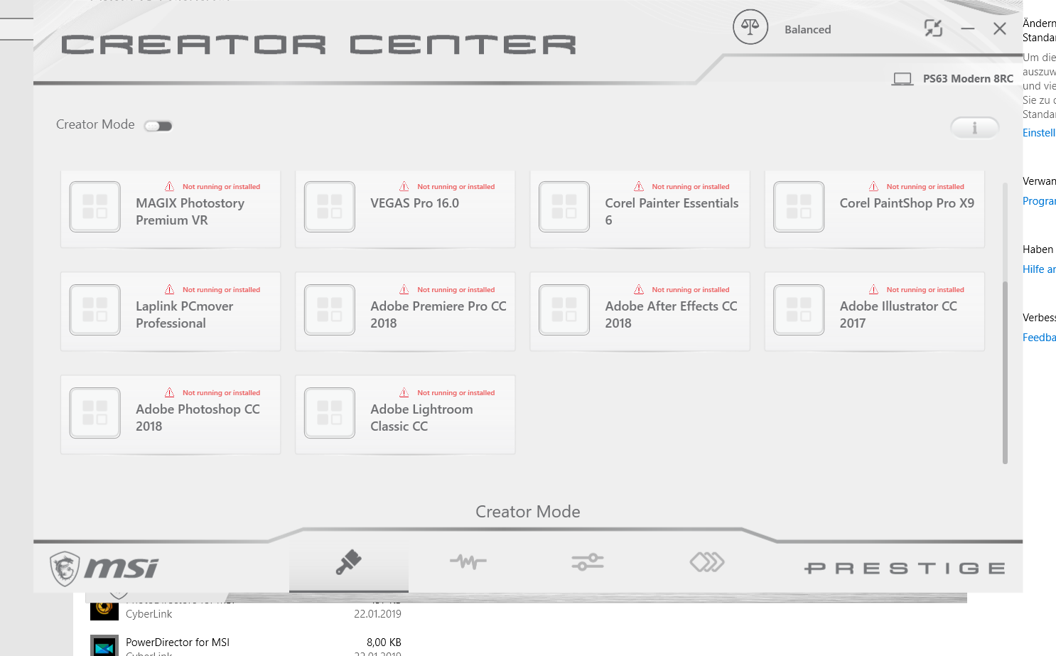This screenshot has width=1056, height=656.
Task: Click the 8,00 KB size of PowerDirector
Action: (384, 642)
